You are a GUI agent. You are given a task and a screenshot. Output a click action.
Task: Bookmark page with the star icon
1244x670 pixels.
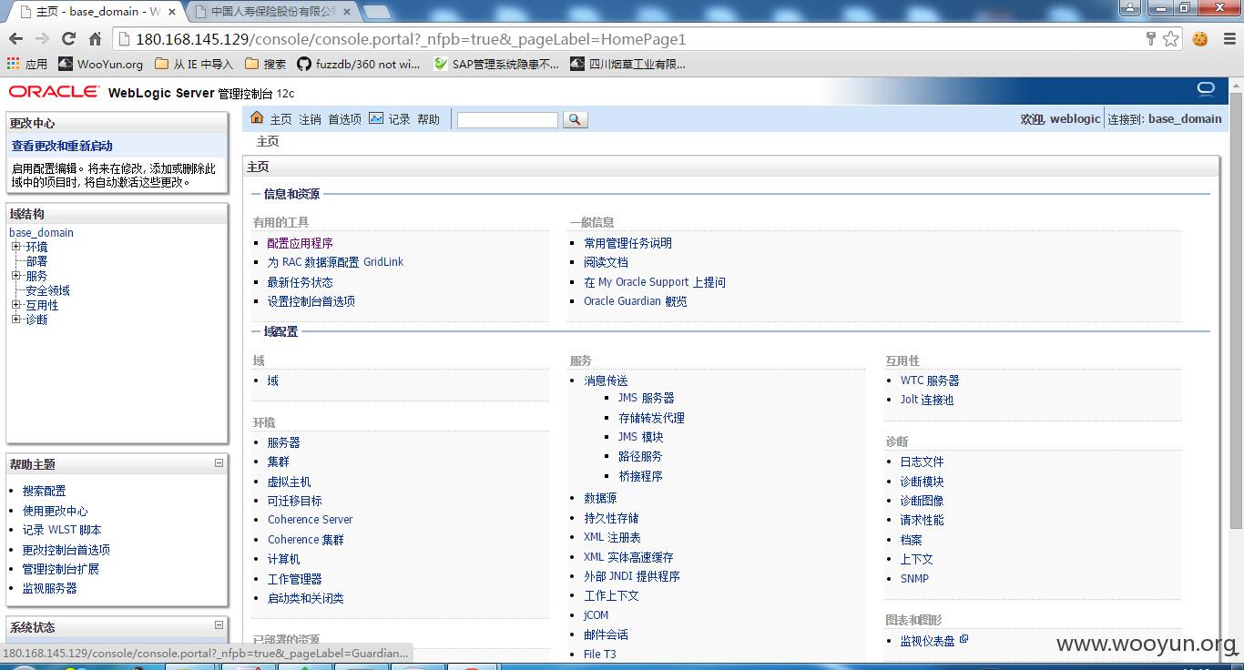[x=1170, y=39]
